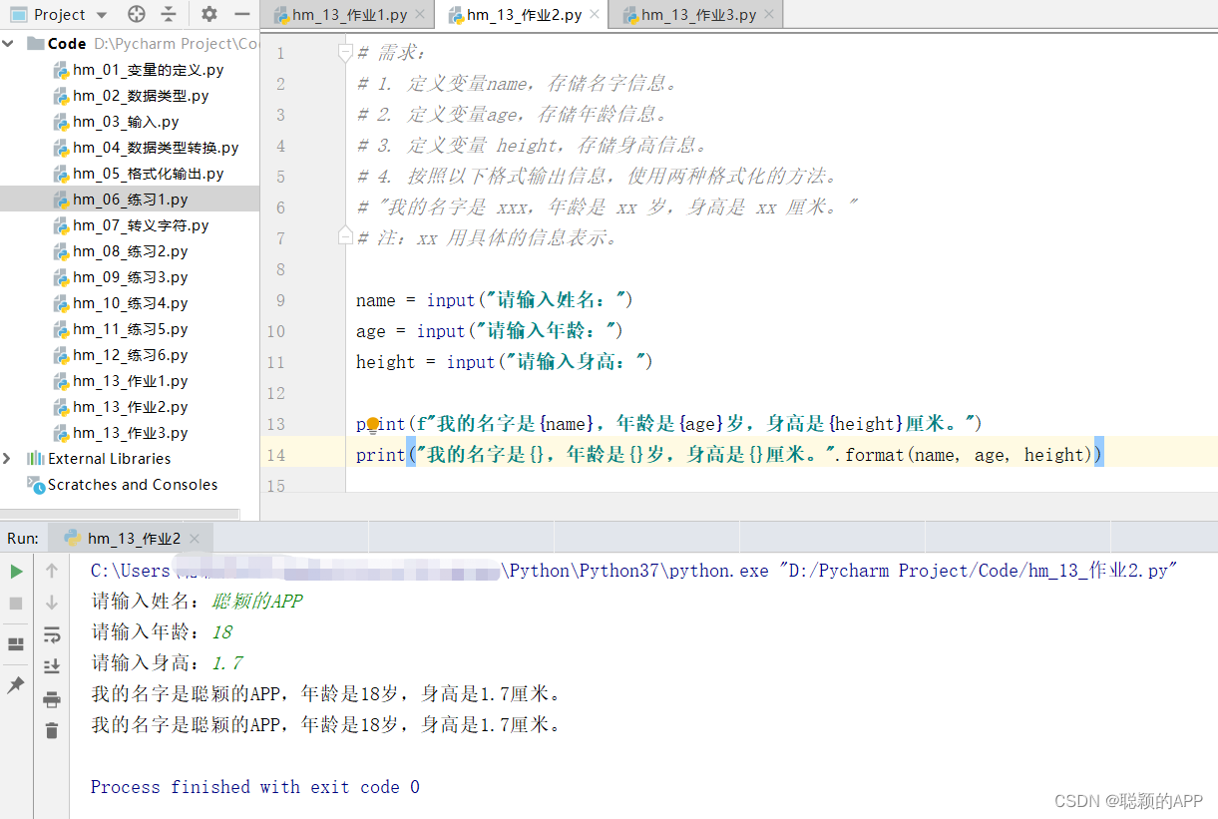The width and height of the screenshot is (1218, 819).
Task: Click the Python file icon of hm_07_转义字符.py
Action: (x=60, y=225)
